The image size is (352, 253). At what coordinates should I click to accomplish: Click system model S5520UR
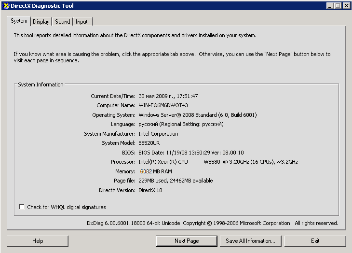click(x=149, y=143)
